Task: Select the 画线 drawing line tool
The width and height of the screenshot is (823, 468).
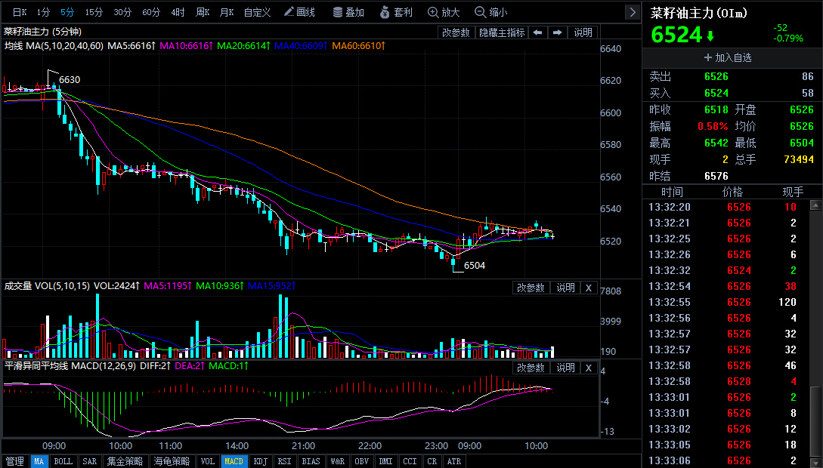Action: coord(300,12)
